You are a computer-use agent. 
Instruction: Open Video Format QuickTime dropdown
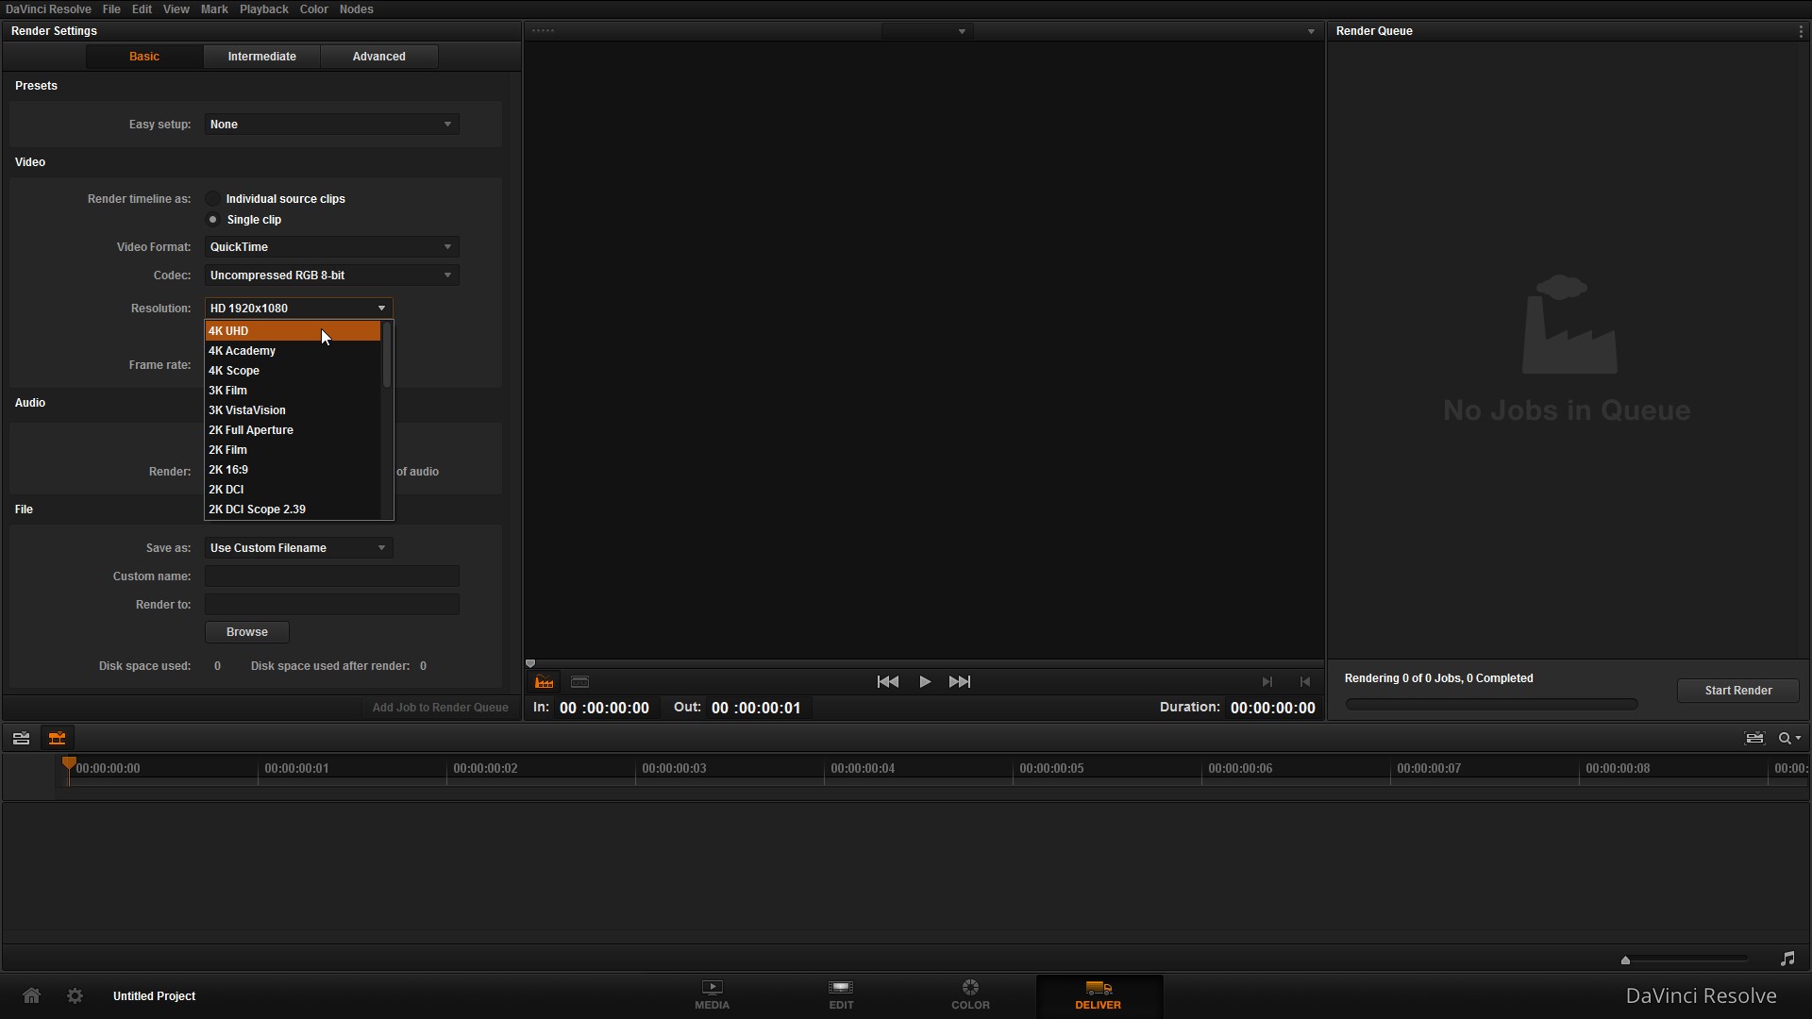click(x=331, y=247)
